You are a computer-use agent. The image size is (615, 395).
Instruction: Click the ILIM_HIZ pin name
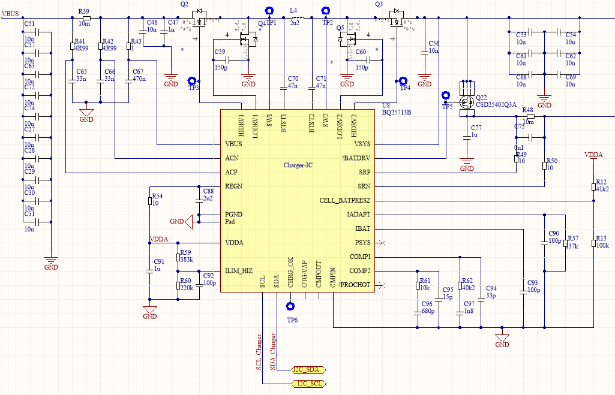coord(239,271)
